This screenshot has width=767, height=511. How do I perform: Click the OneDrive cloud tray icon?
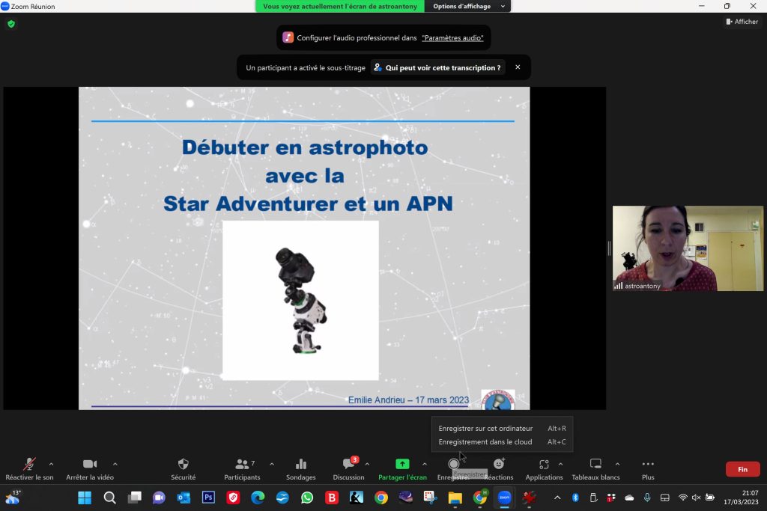pyautogui.click(x=629, y=498)
